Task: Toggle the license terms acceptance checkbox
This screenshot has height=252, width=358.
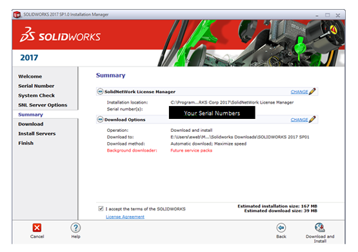Action: pos(101,209)
